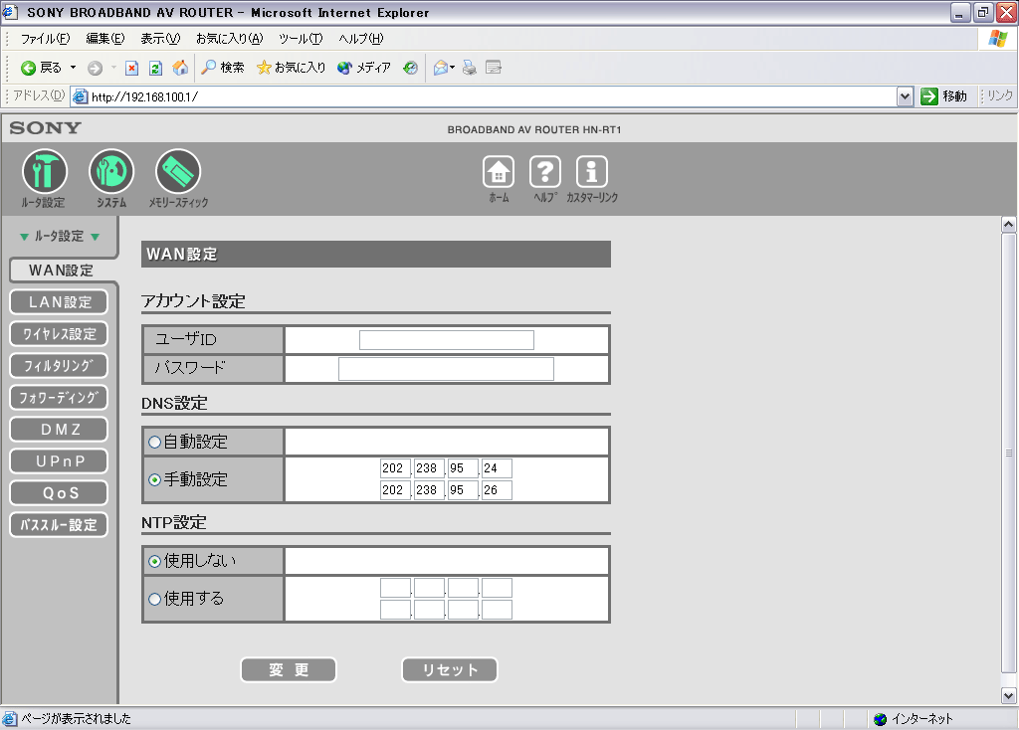Click the パスワード input field
1019x730 pixels.
click(x=446, y=369)
